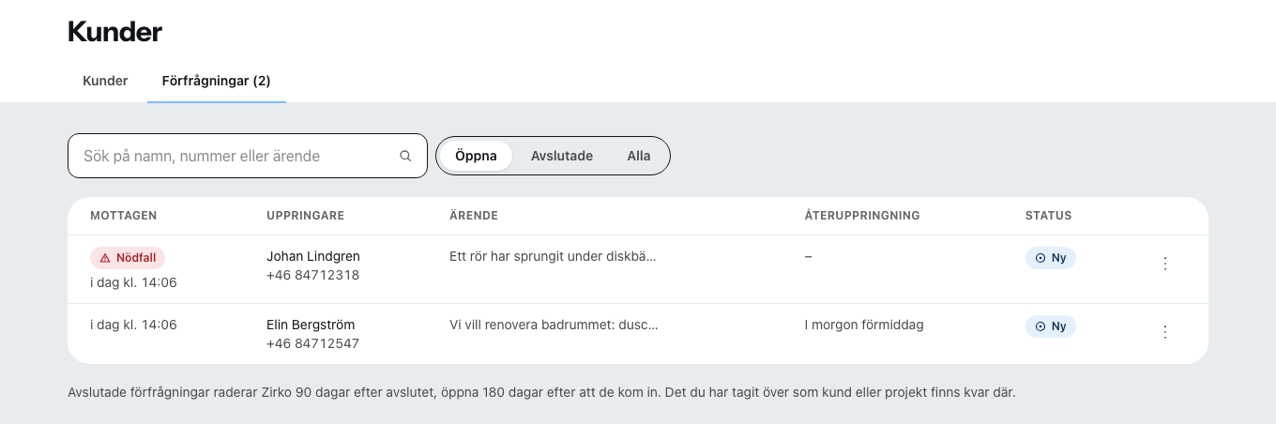Click the received time in Elin Bergström's row
This screenshot has height=424, width=1276.
click(133, 325)
